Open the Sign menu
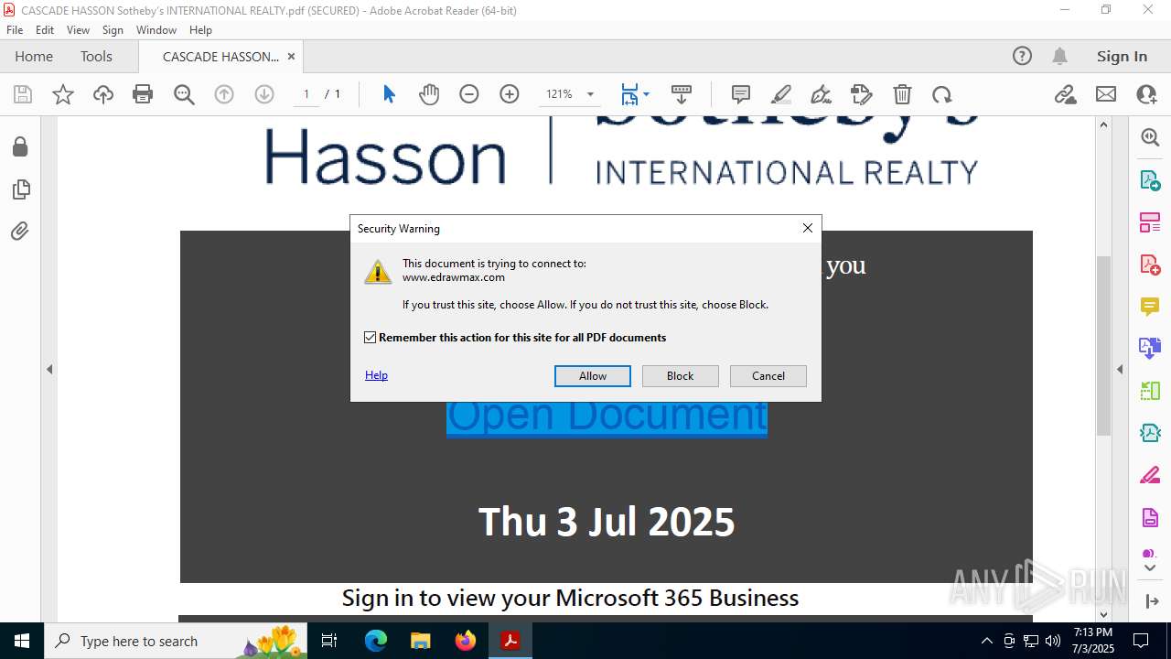 point(113,30)
